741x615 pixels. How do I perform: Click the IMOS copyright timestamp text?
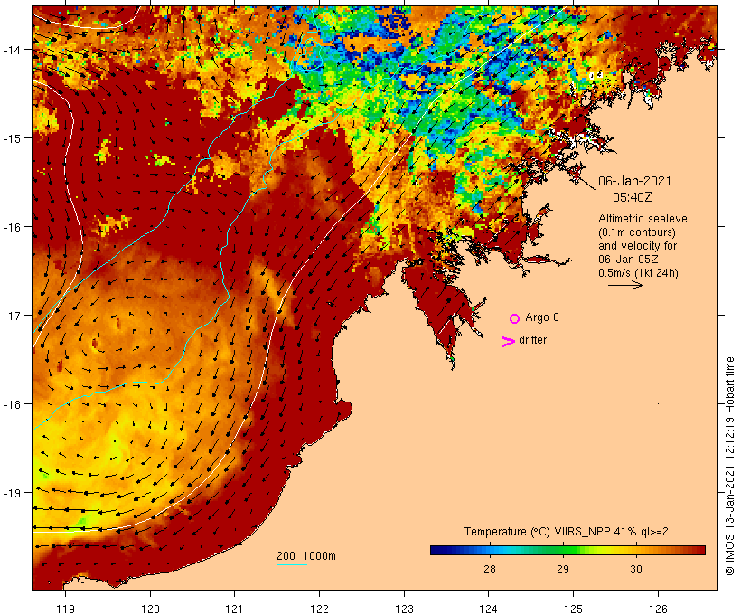click(729, 466)
